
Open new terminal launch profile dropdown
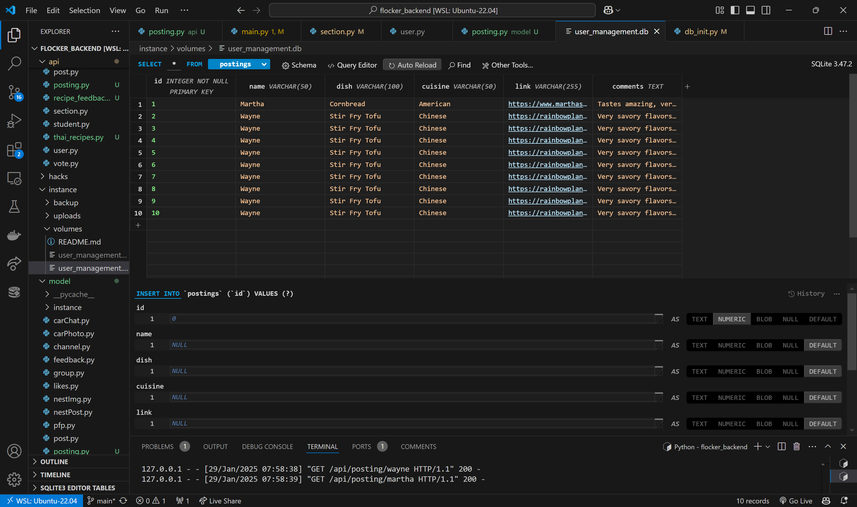pos(767,447)
